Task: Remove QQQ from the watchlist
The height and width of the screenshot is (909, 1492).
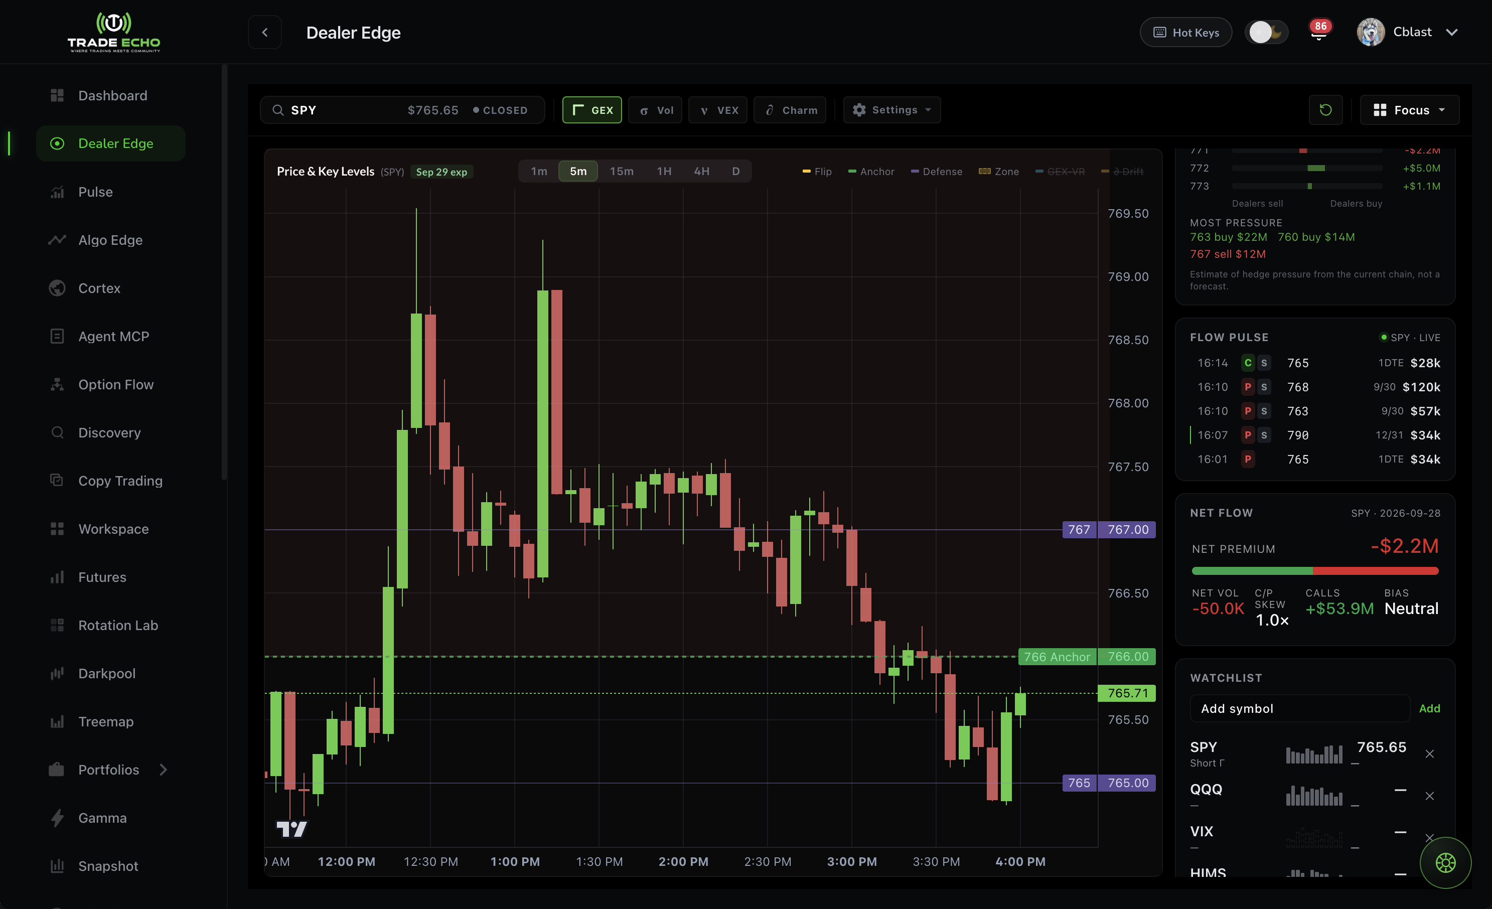Action: (1429, 796)
